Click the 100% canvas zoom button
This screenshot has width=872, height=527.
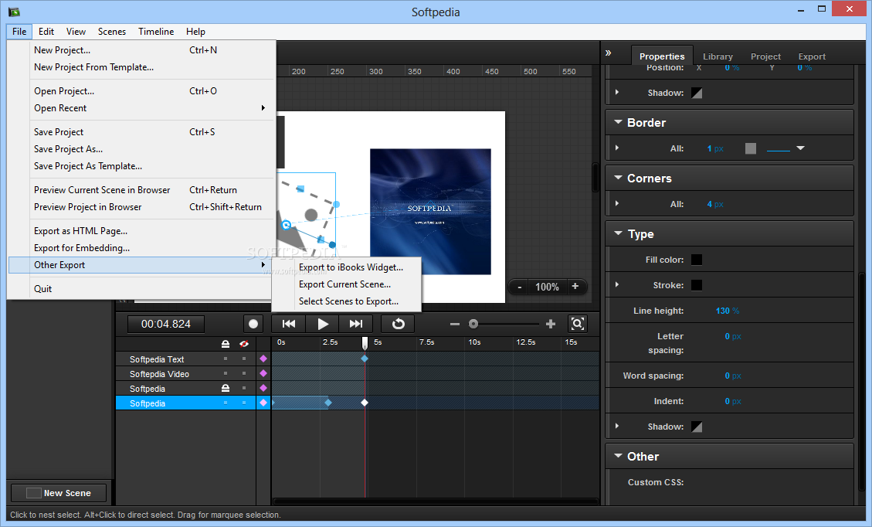tap(547, 287)
